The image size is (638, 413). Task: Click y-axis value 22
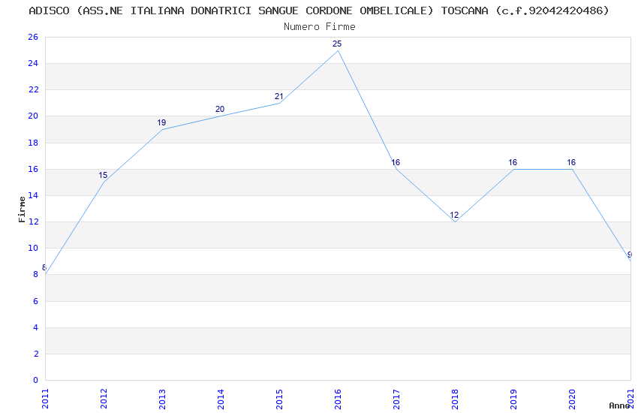(33, 89)
